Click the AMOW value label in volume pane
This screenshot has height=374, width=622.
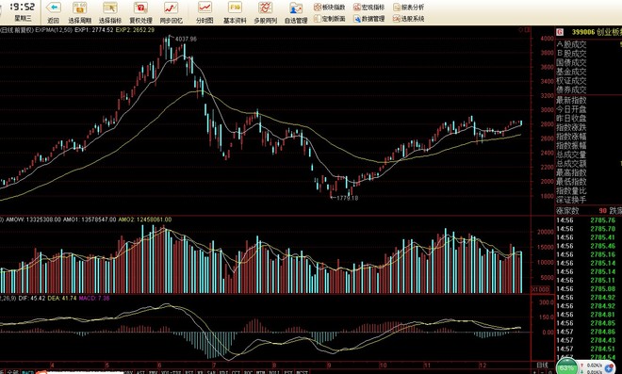33,220
